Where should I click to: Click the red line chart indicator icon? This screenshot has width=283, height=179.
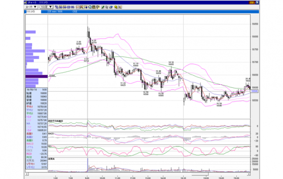pyautogui.click(x=78, y=7)
